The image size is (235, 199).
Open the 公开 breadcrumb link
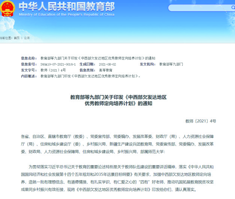coord(27,38)
